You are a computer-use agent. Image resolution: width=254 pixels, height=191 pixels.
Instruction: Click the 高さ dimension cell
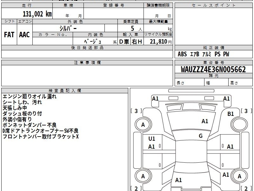[x=241, y=83]
